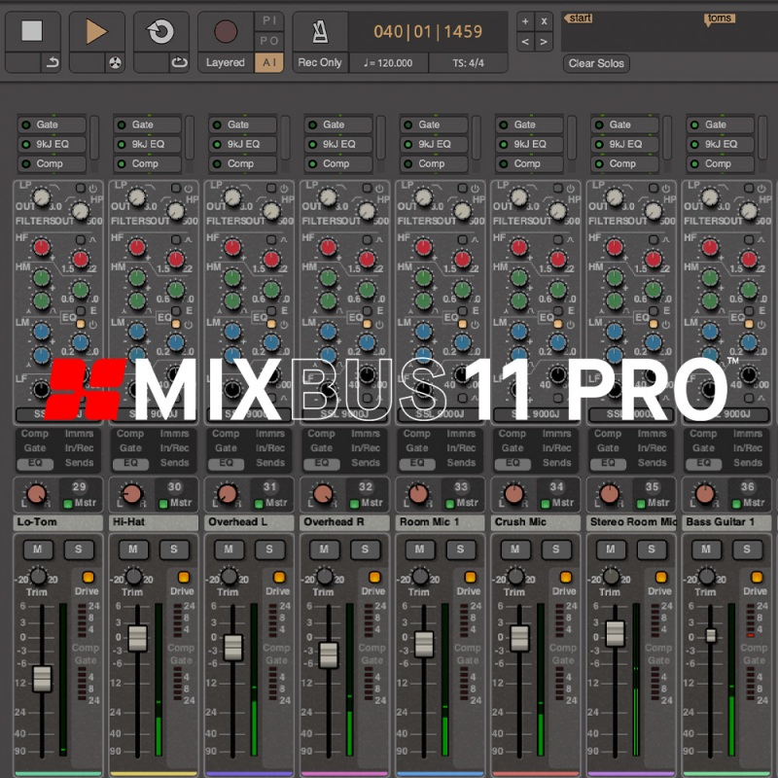This screenshot has height=778, width=778.
Task: Click the red HF knob on Lo-Tom EQ
Action: (42, 247)
